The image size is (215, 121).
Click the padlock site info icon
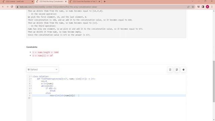coord(17,7)
